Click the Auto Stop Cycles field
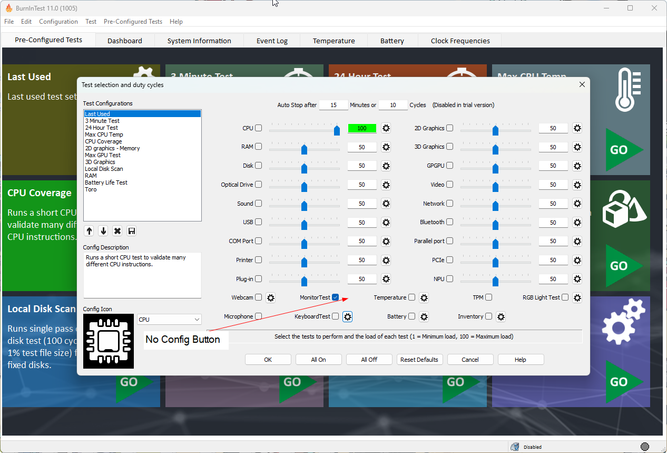667x453 pixels. point(393,105)
